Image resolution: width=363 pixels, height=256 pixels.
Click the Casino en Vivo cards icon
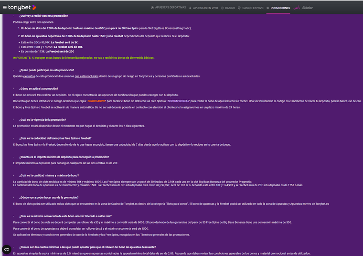239,8
